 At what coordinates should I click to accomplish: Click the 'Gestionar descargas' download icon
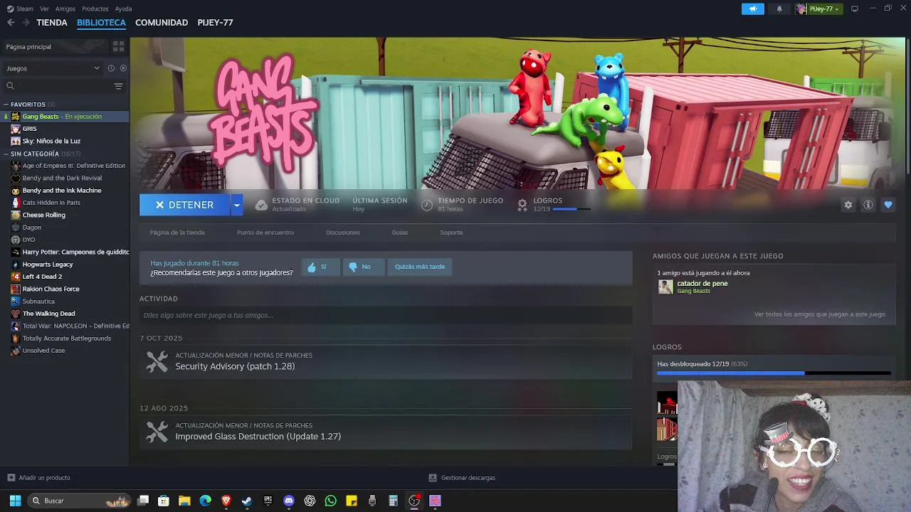click(433, 478)
